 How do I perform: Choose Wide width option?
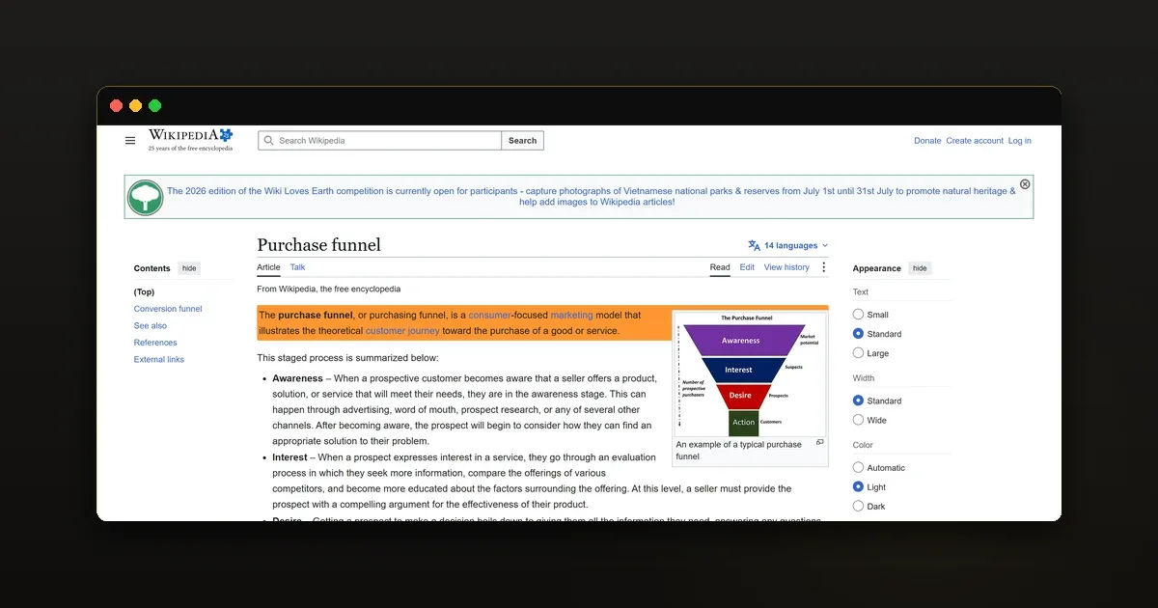(858, 420)
